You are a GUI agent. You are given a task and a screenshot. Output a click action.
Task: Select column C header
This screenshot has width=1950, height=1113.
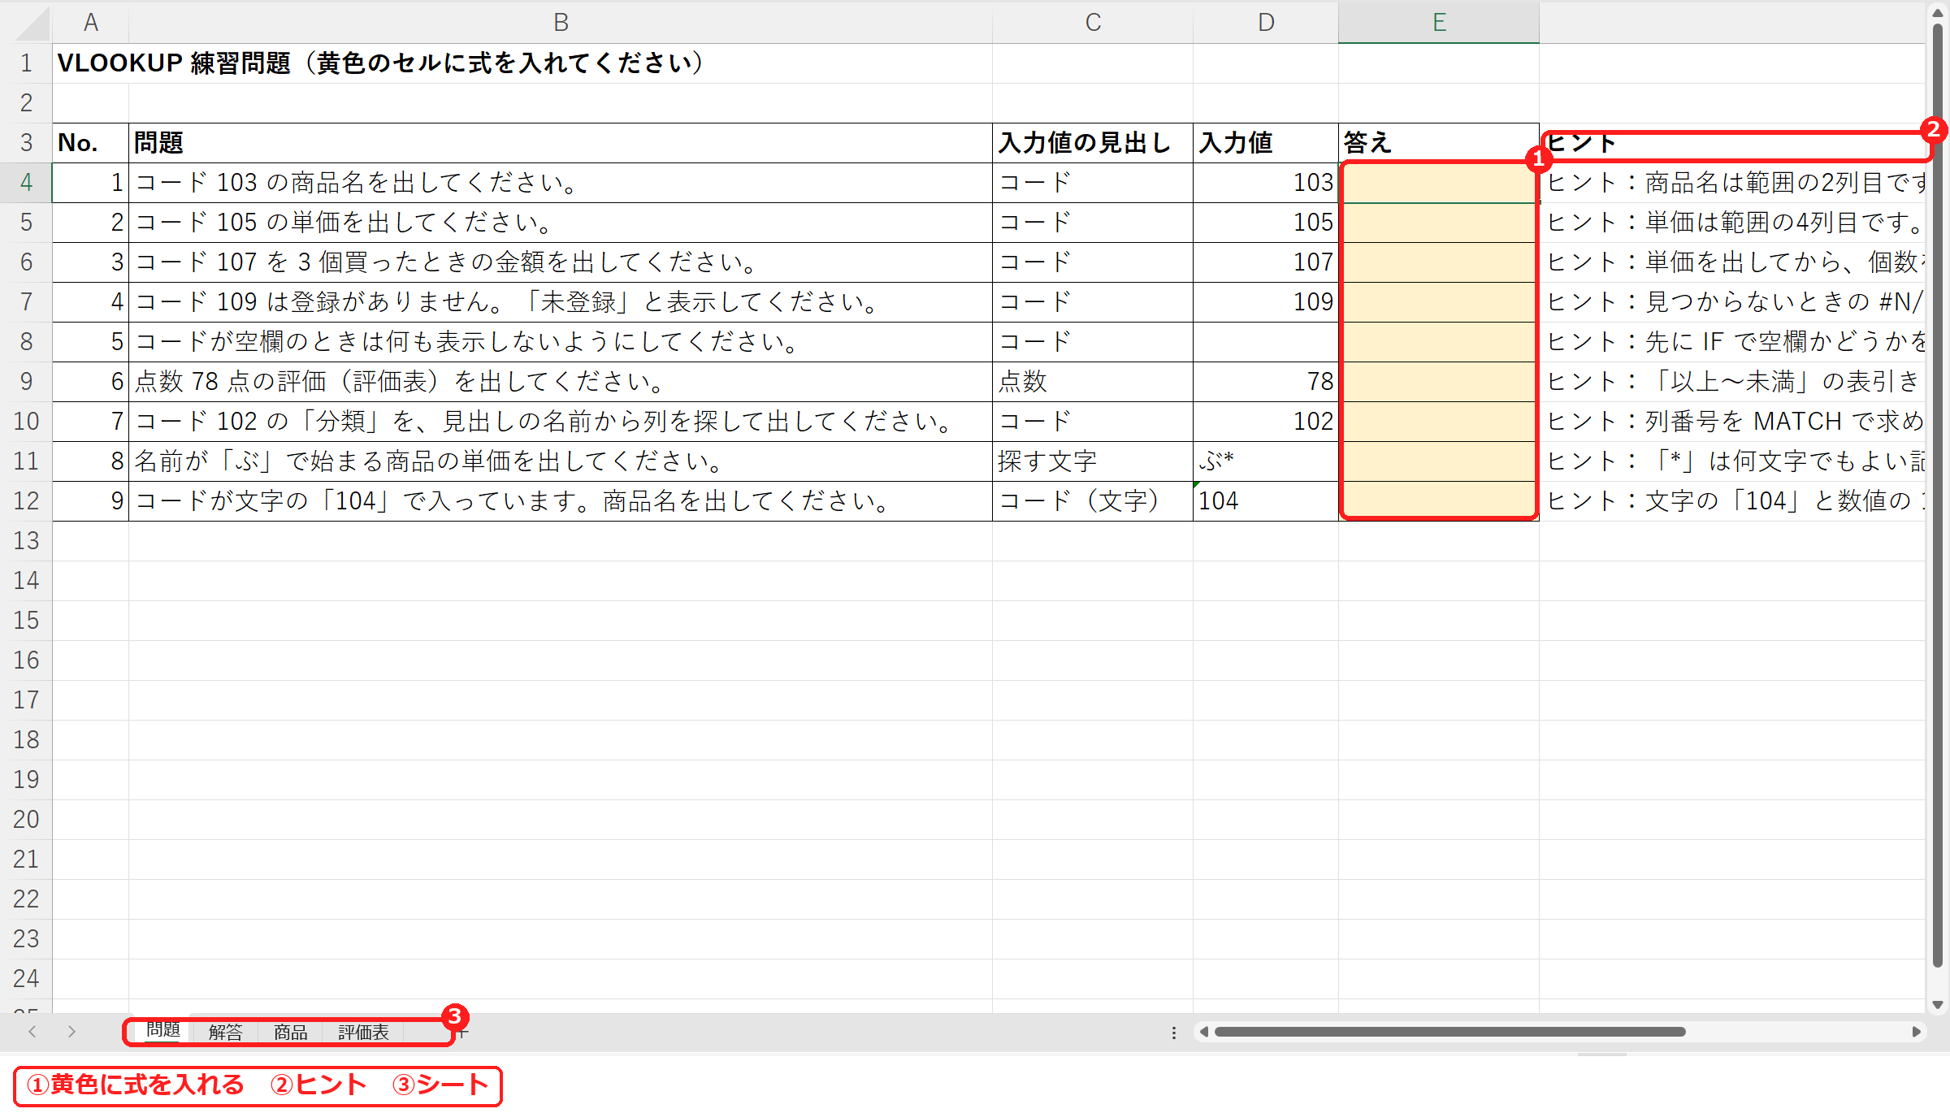pos(1093,23)
